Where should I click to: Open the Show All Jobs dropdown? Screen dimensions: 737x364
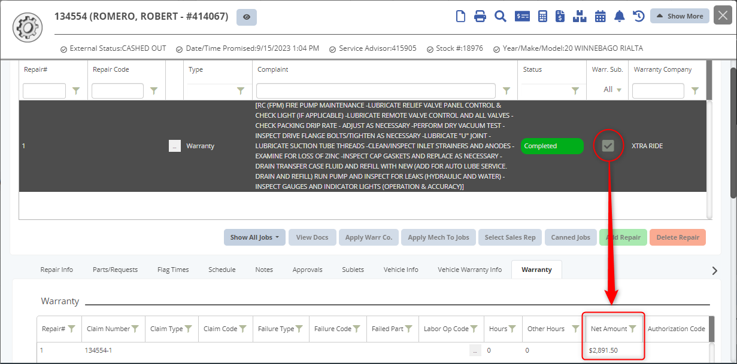pos(255,237)
